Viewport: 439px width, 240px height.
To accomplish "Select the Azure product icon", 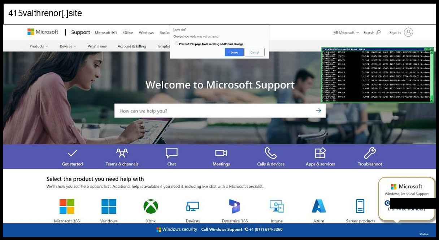I will pos(318,206).
